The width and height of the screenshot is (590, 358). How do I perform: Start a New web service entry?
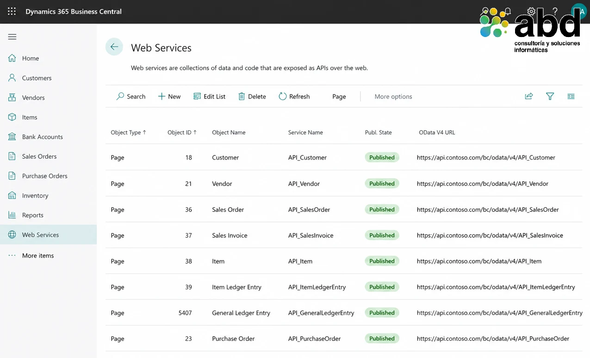[x=169, y=96]
